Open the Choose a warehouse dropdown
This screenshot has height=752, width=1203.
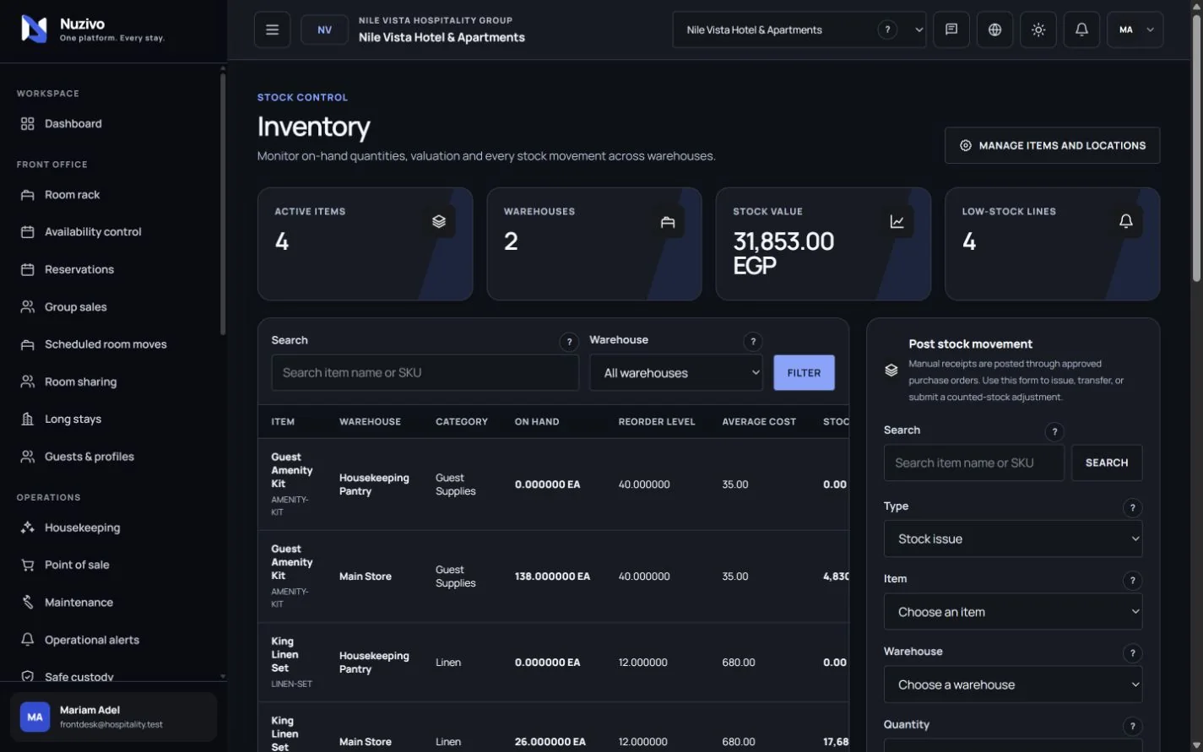[x=1013, y=684]
